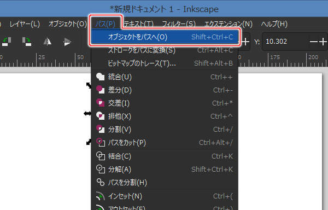The width and height of the screenshot is (328, 210).
Task: Click the インセット inset icon
Action: tap(101, 196)
